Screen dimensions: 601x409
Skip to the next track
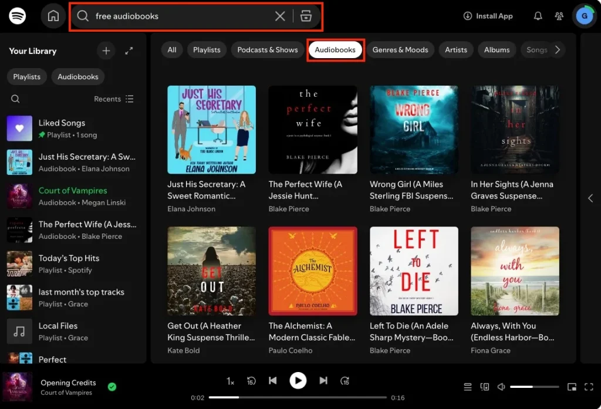[x=323, y=381]
